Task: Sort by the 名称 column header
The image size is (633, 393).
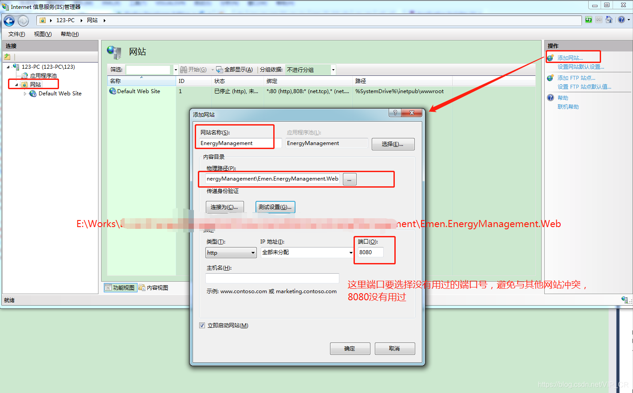Action: pyautogui.click(x=142, y=81)
